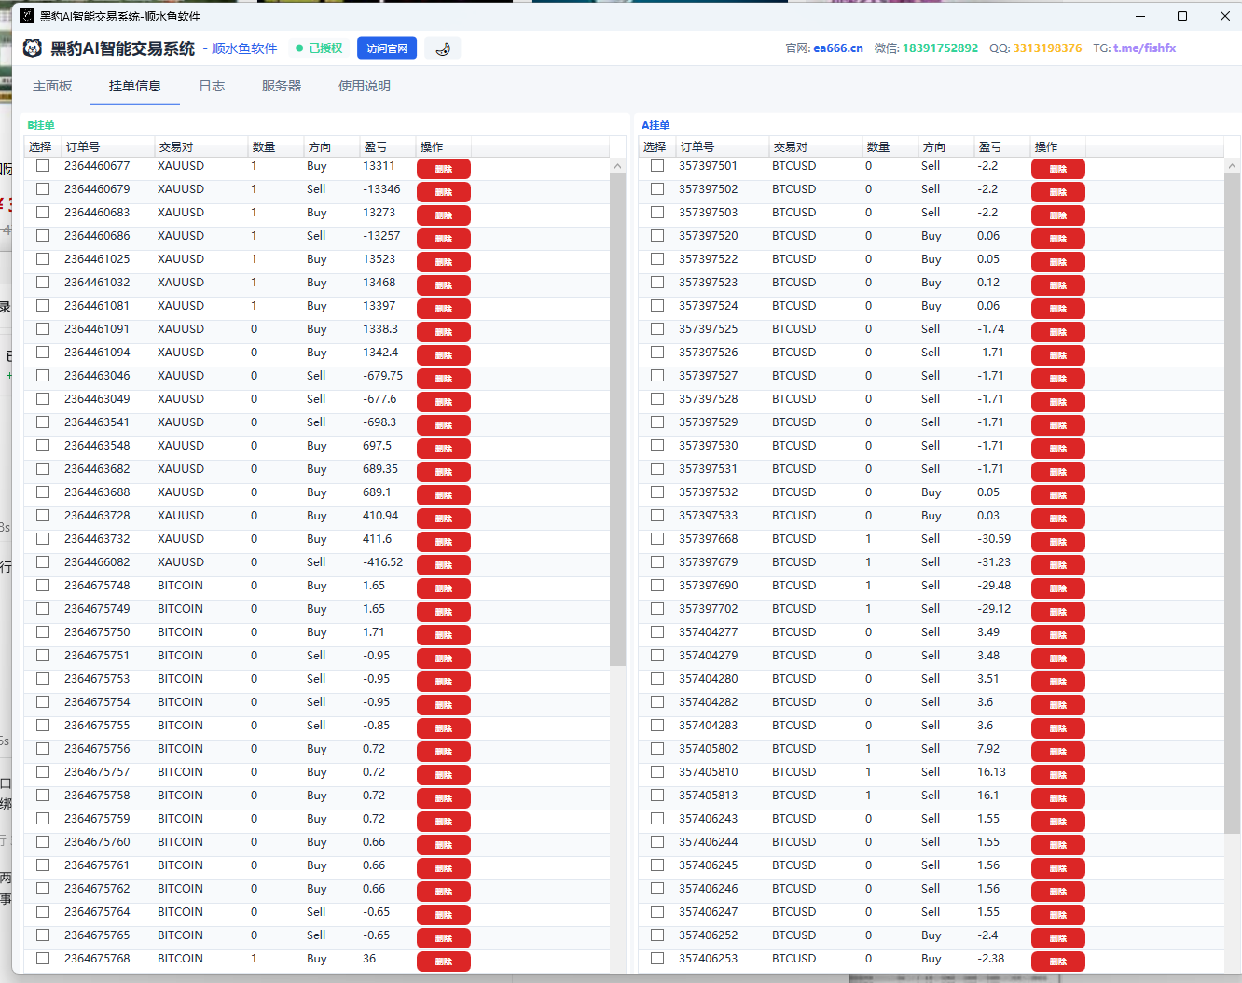The image size is (1242, 983).
Task: Click the 访问官网 button
Action: pos(387,48)
